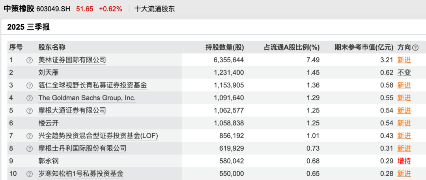Screen dimensions: 426x180
Task: Click the 2025 三季报 heading
Action: tap(28, 27)
